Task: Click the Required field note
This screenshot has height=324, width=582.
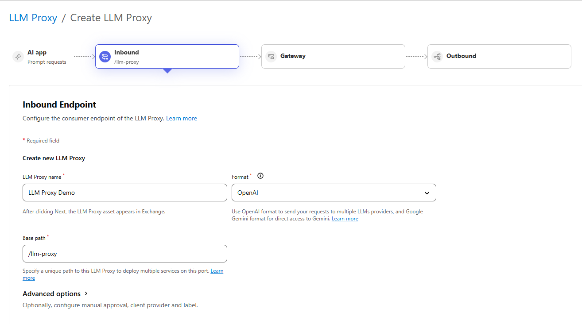Action: coord(41,141)
